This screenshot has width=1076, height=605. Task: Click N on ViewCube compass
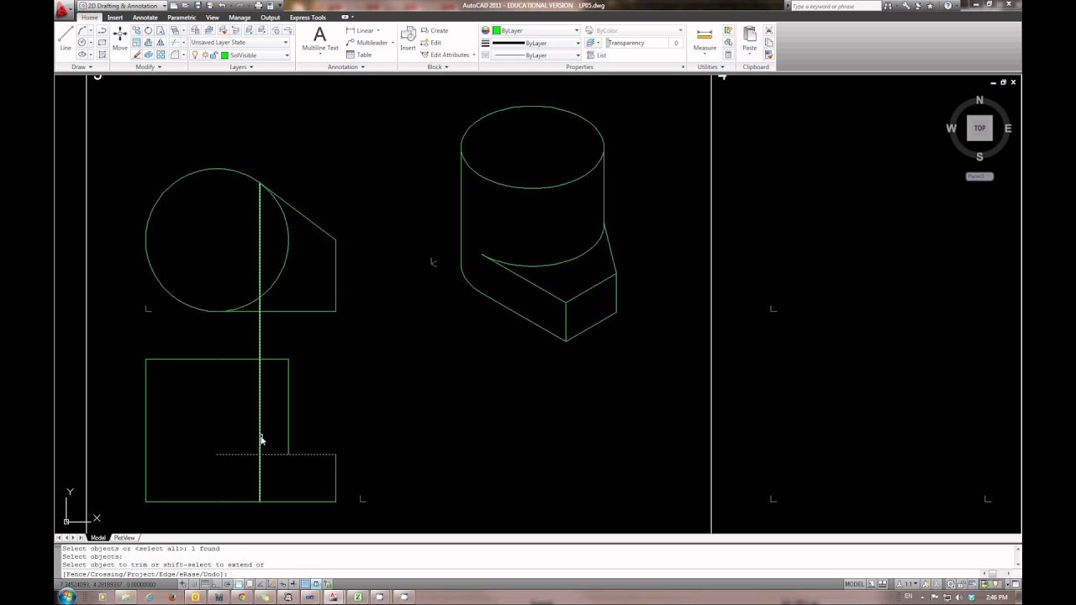(x=979, y=100)
